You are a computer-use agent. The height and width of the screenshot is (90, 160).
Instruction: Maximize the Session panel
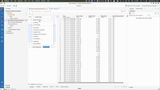156,9
